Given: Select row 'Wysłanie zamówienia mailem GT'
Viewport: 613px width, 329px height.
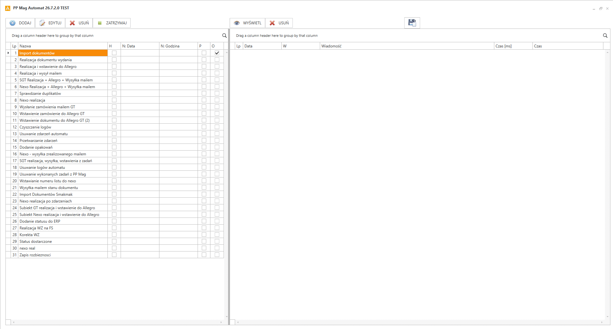Looking at the screenshot, I should pyautogui.click(x=115, y=107).
